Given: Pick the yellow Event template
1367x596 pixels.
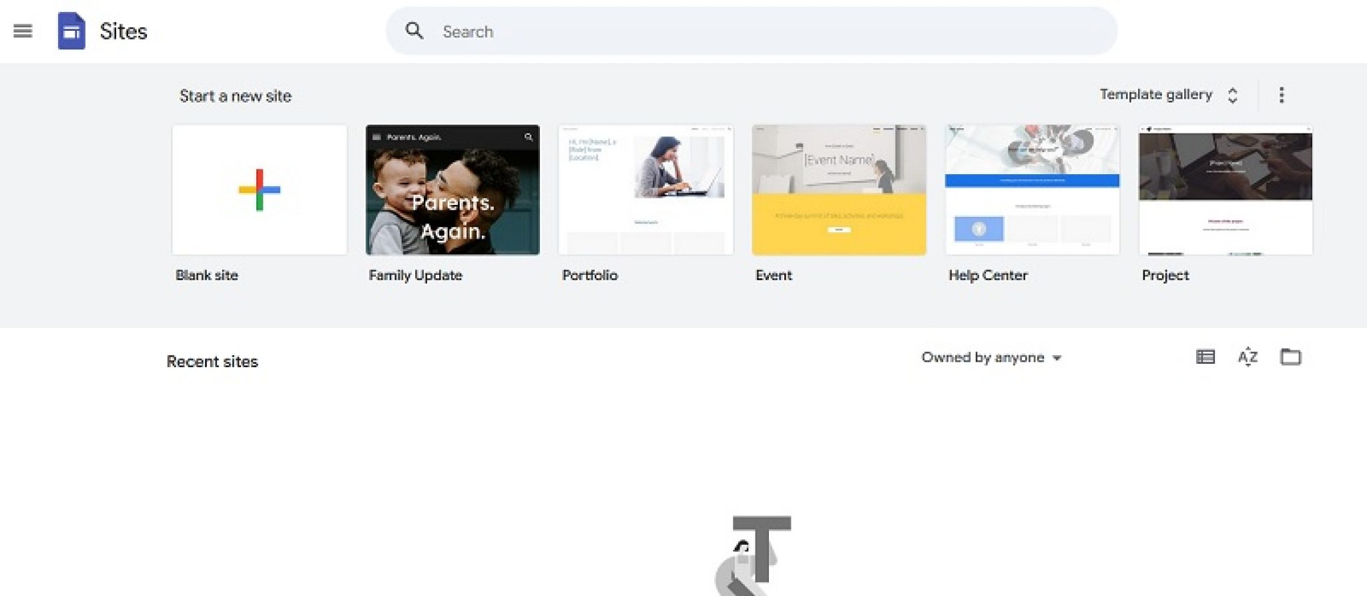Looking at the screenshot, I should point(838,190).
